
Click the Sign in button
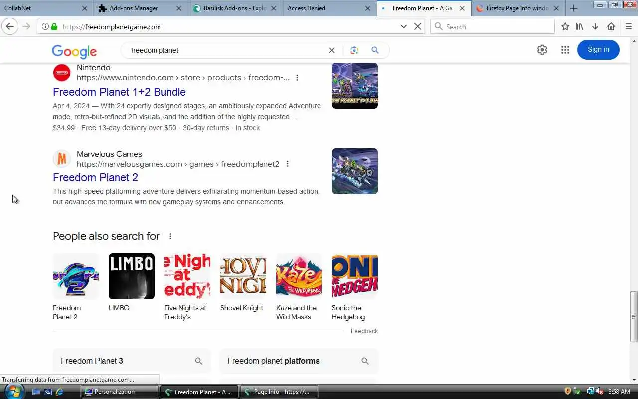598,49
